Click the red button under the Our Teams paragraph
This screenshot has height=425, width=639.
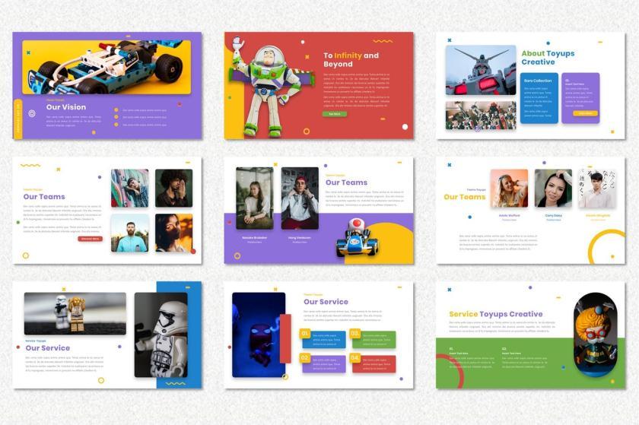click(x=90, y=239)
